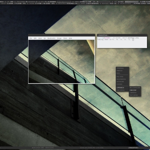Select Edge_by_ether.jpg taskbar entry

pyautogui.click(x=91, y=148)
